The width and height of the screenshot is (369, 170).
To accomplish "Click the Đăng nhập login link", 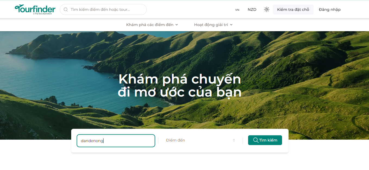I will coord(330,9).
